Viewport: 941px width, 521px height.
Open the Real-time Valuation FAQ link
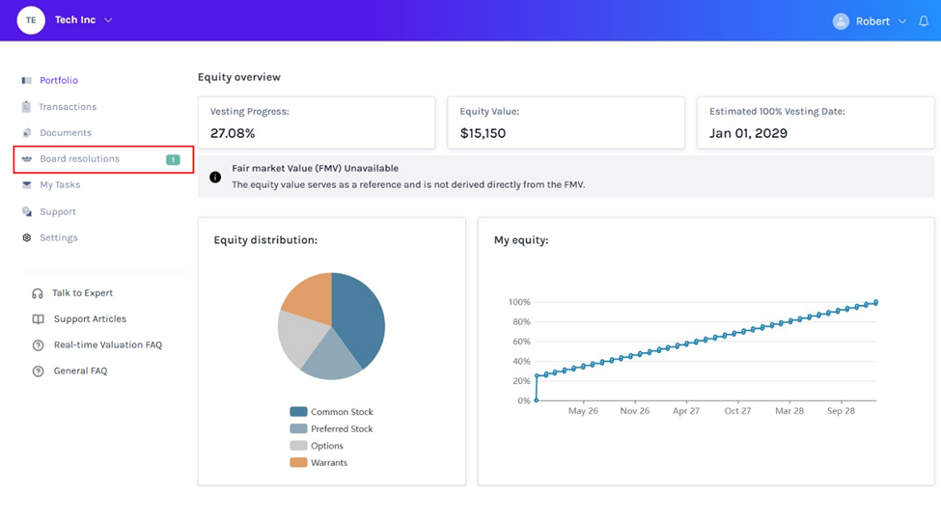pos(107,345)
